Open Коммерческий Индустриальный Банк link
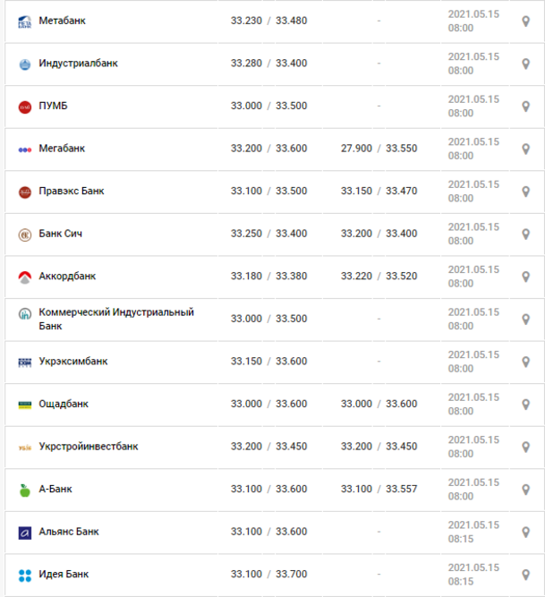Viewport: 545px width, 597px height. [116, 319]
